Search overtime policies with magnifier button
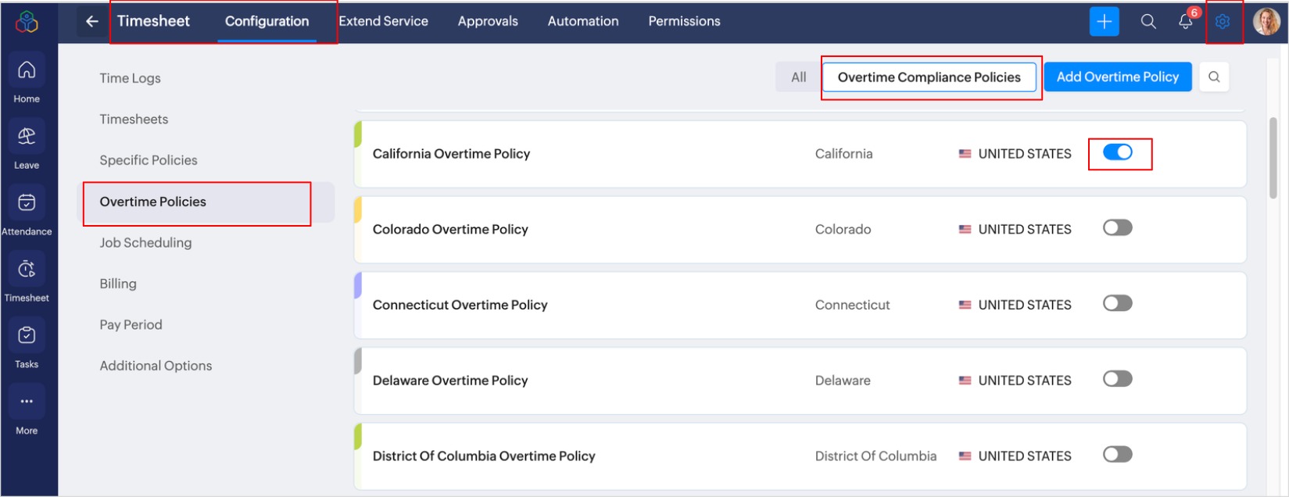1289x497 pixels. pos(1214,77)
